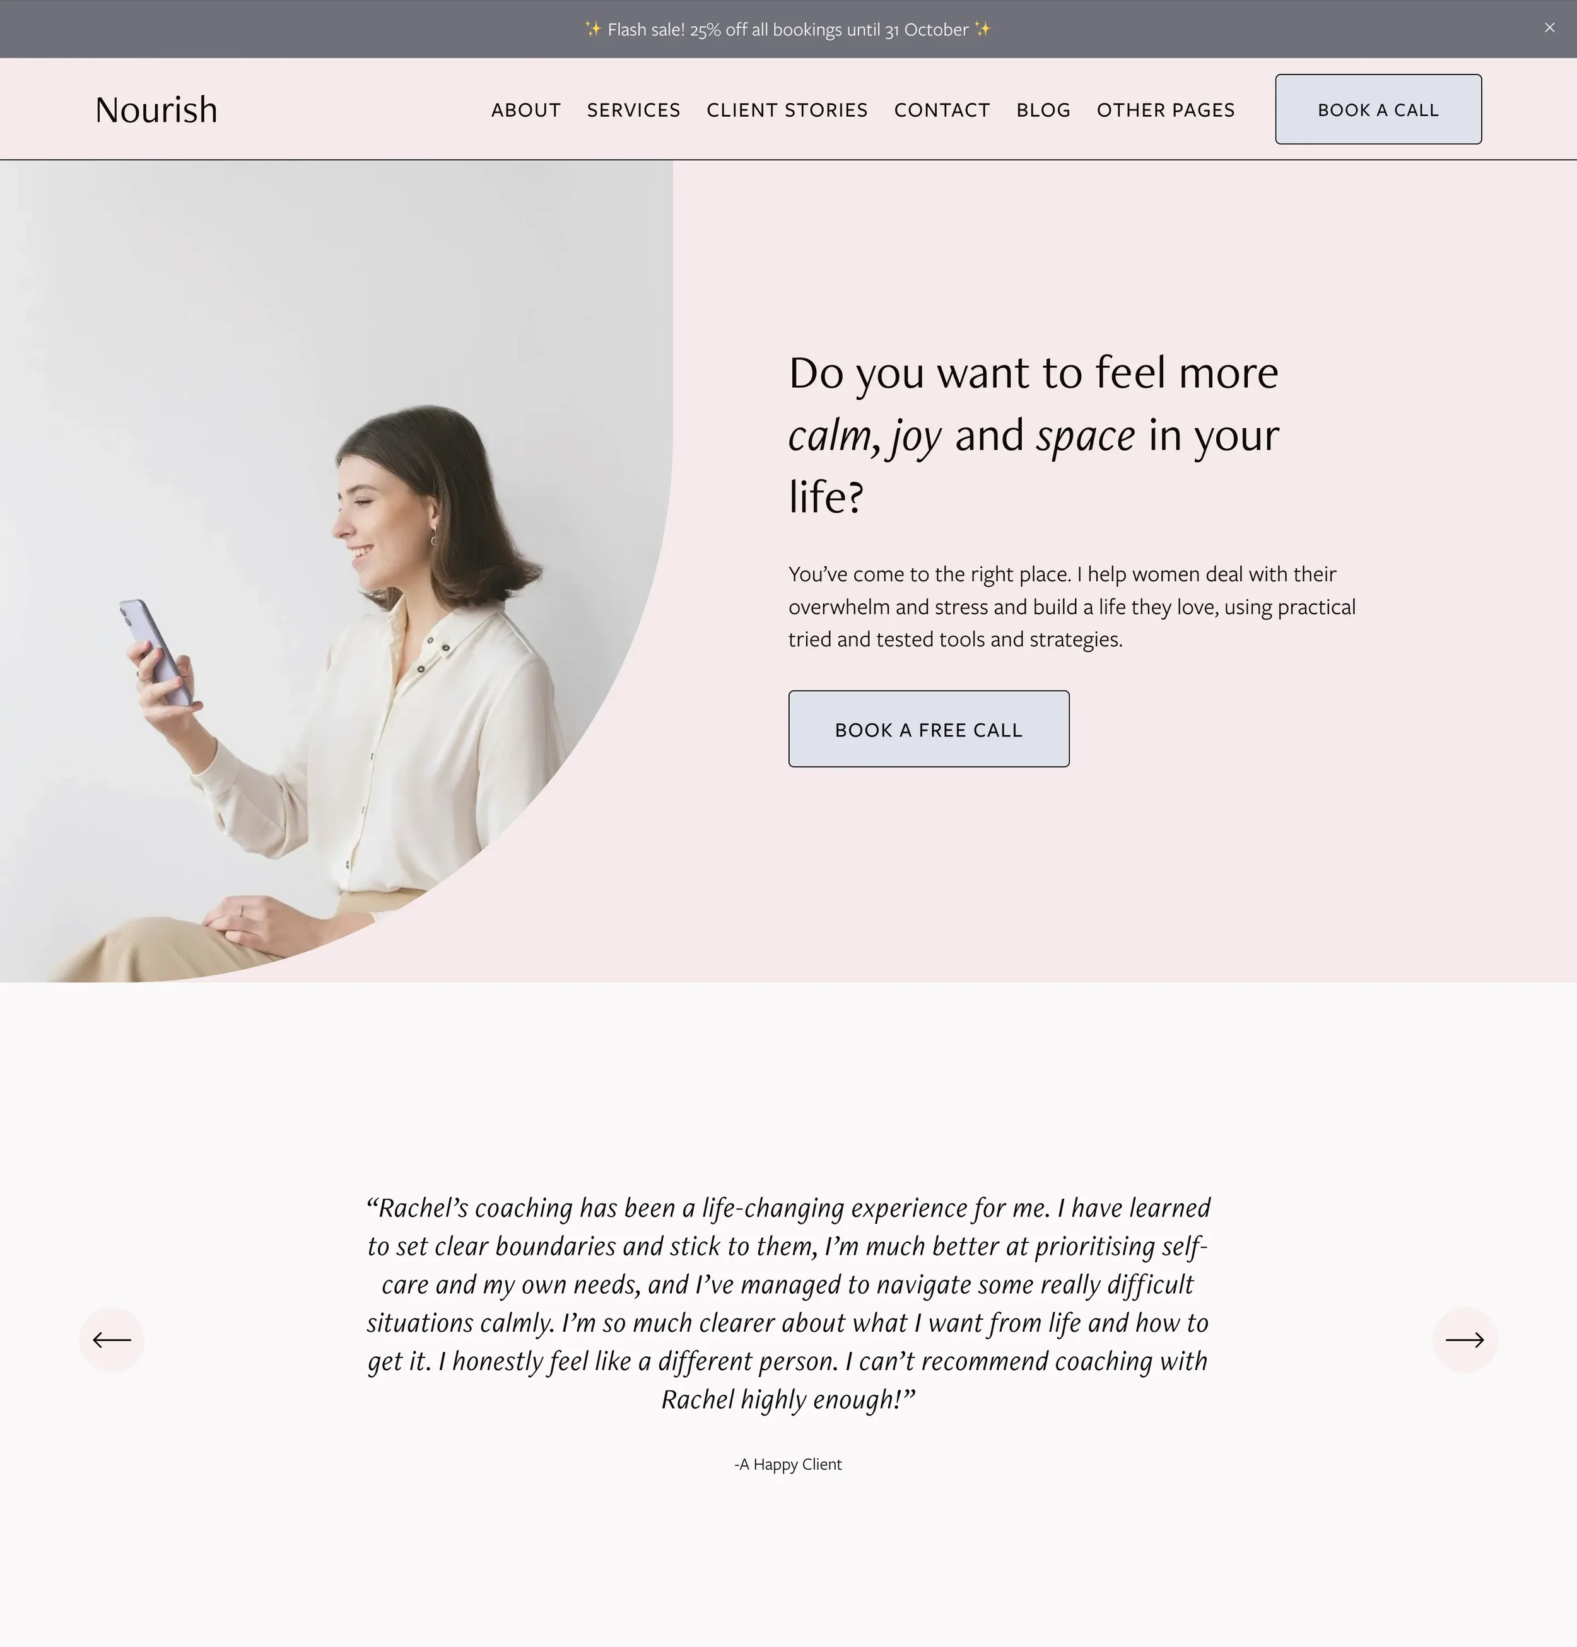1577x1647 pixels.
Task: Navigate to Client Stories
Action: (x=787, y=110)
